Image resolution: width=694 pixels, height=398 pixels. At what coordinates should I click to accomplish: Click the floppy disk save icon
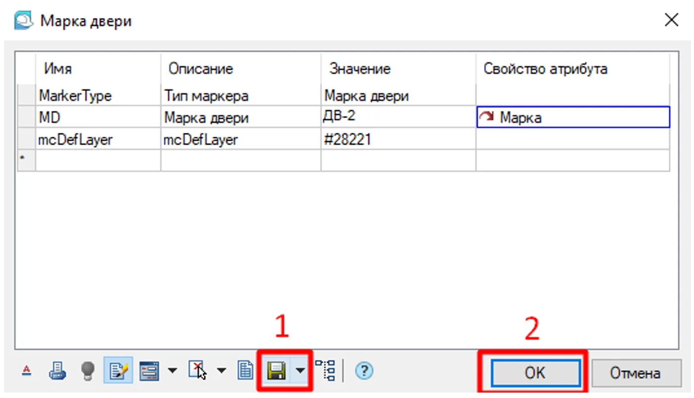click(x=276, y=371)
